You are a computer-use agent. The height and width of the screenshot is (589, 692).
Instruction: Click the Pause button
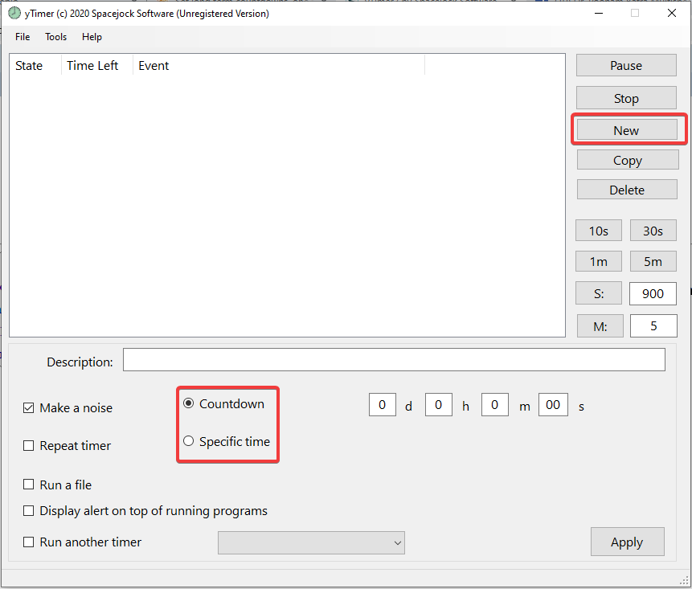tap(626, 65)
